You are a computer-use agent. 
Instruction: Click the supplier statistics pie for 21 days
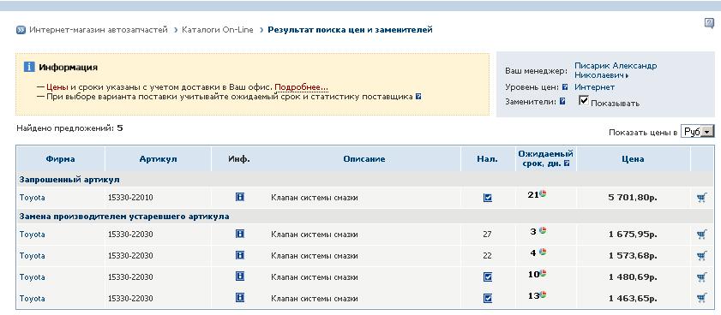[543, 193]
